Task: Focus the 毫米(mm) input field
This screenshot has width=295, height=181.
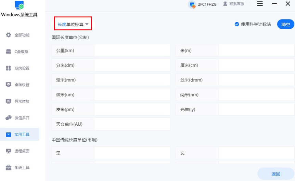Action: (132, 80)
